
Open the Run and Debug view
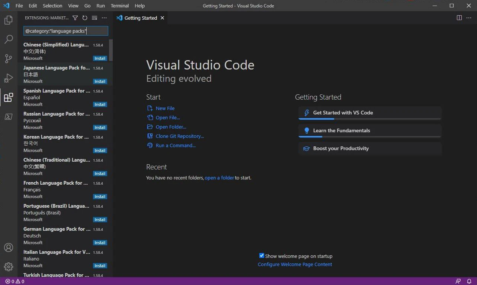[x=8, y=78]
